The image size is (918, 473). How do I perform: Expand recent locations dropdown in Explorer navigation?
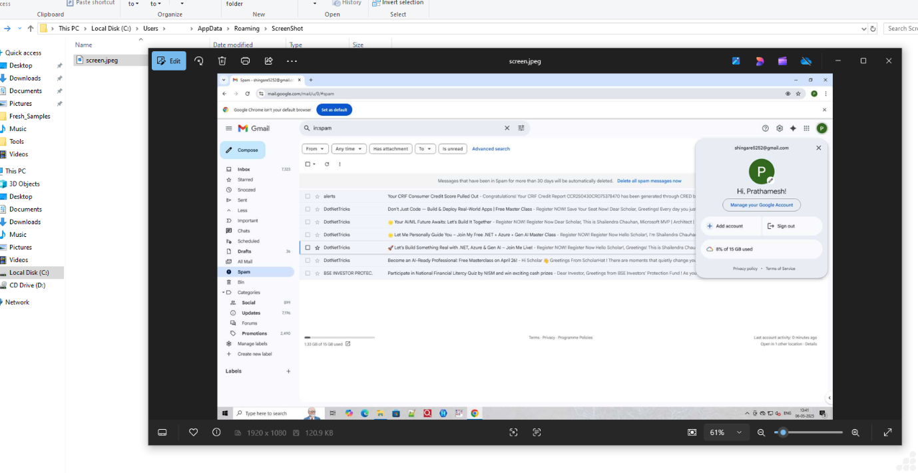pyautogui.click(x=19, y=29)
